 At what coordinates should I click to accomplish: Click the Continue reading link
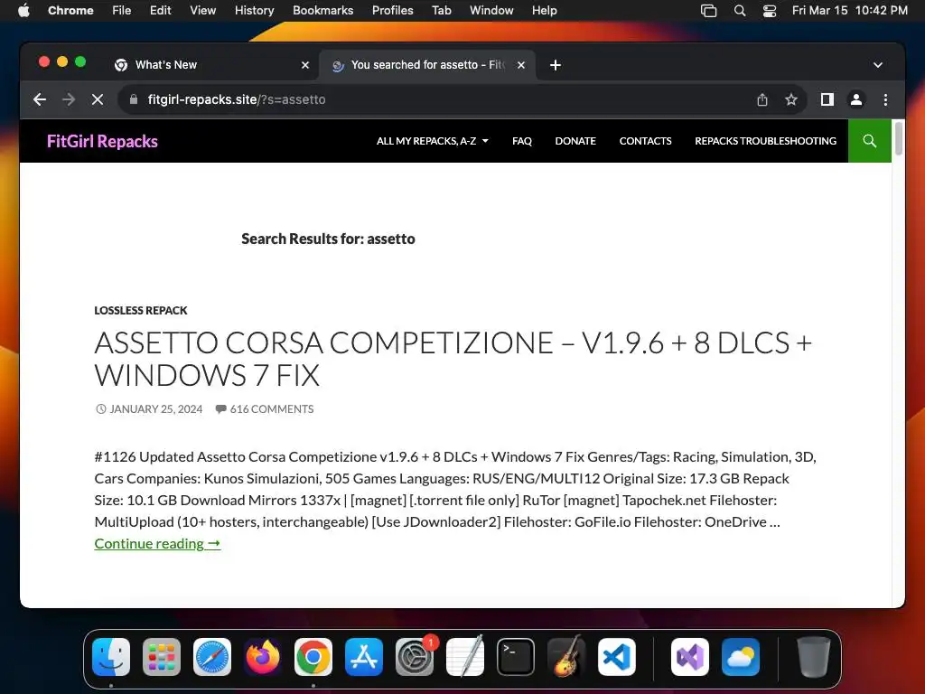click(x=157, y=543)
